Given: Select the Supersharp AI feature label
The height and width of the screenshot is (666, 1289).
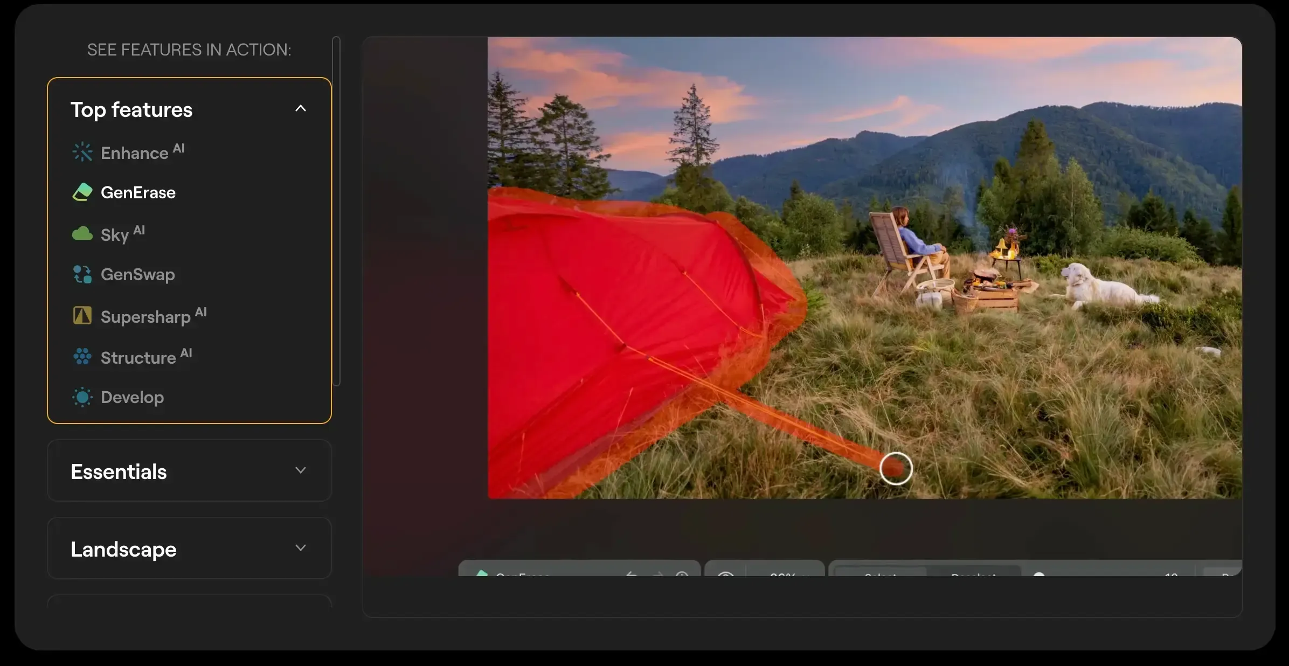Looking at the screenshot, I should (x=145, y=316).
